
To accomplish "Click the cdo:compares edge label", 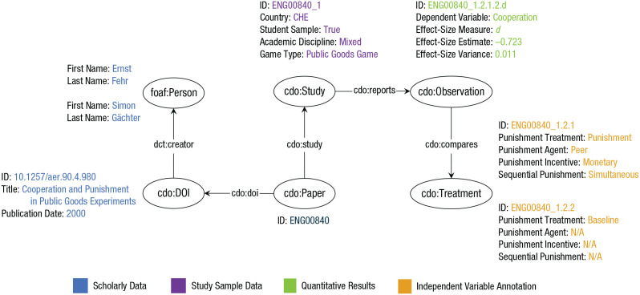I will (x=451, y=143).
